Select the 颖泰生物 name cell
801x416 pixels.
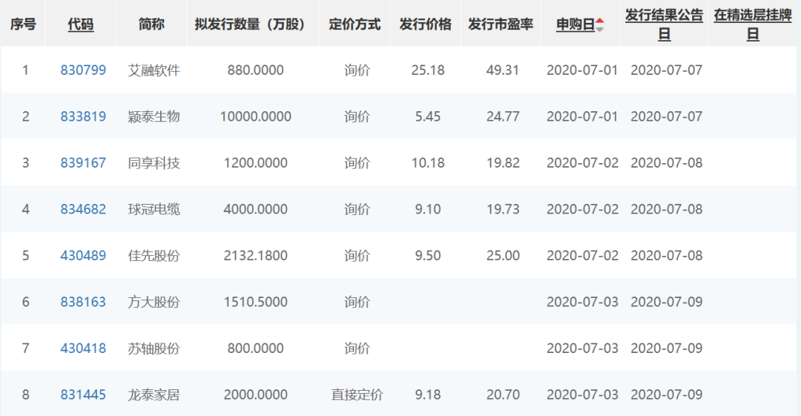tap(154, 116)
